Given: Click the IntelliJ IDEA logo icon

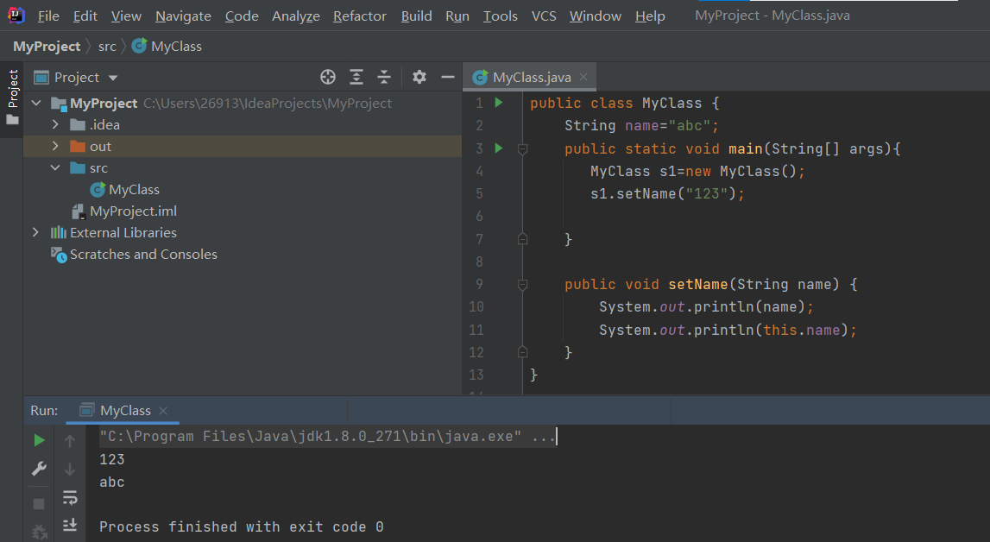Looking at the screenshot, I should tap(16, 16).
